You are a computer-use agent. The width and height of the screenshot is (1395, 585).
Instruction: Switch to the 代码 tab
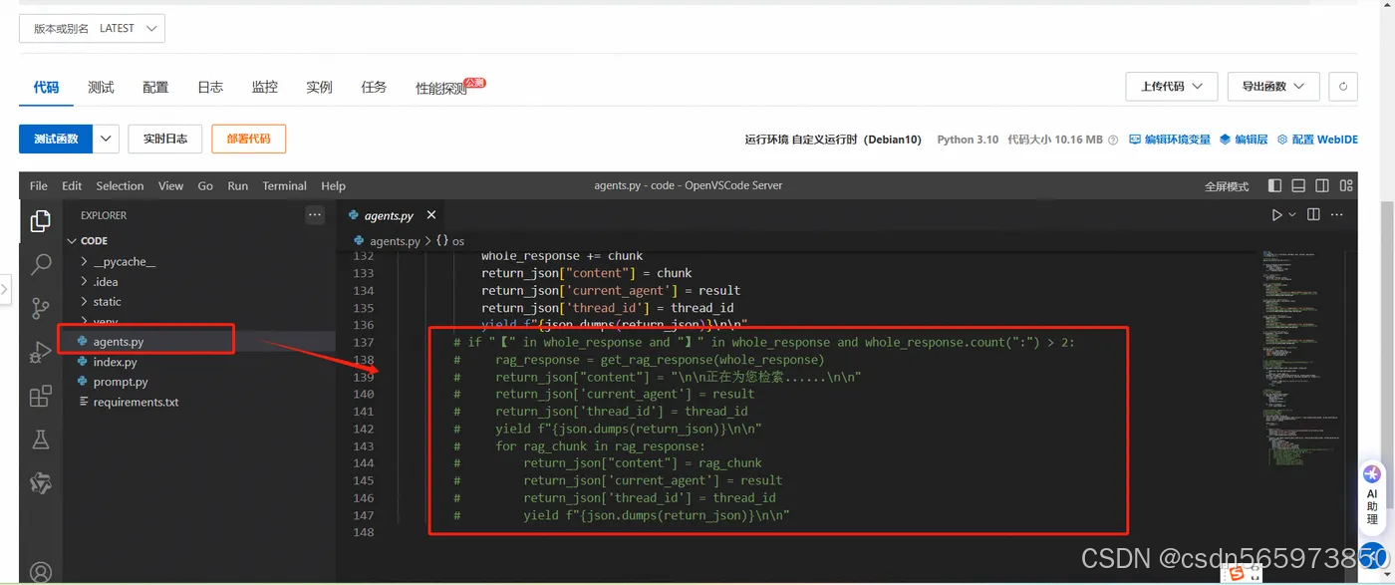(x=46, y=88)
